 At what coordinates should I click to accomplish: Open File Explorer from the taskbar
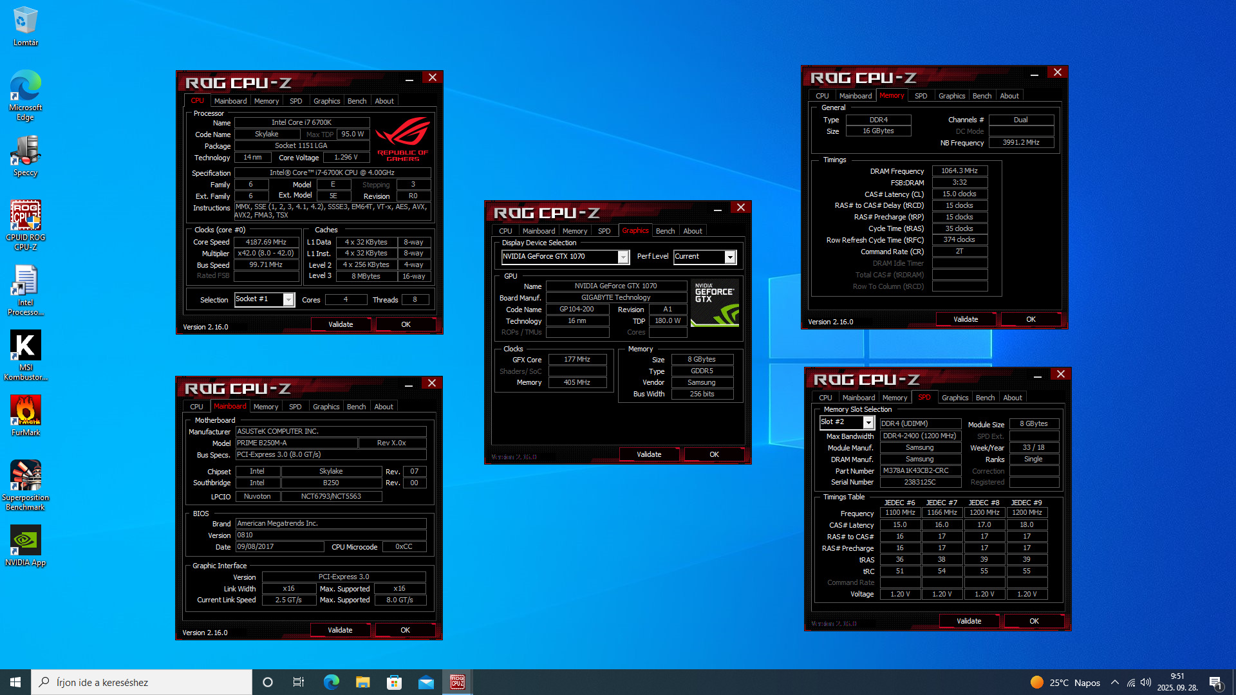(362, 682)
